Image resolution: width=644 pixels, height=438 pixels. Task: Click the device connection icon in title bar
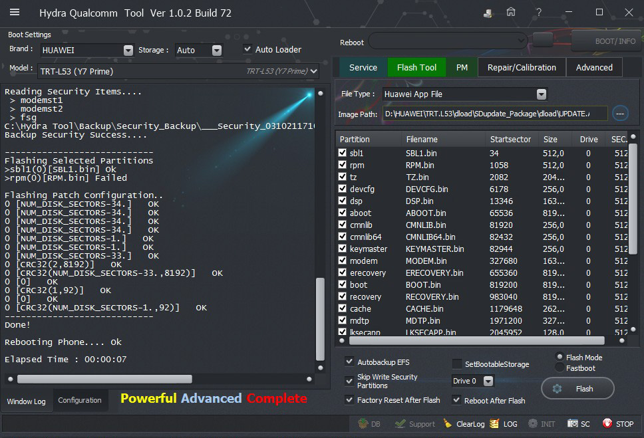(x=488, y=13)
